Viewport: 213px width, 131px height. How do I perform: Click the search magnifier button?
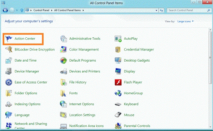pyautogui.click(x=209, y=10)
